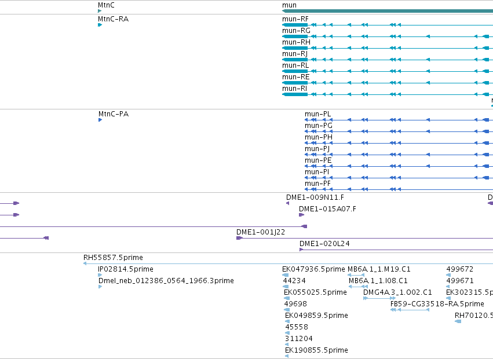Viewport: 493px width, 359px height.
Task: Click the 49698 feature glyph
Action: coord(287,310)
